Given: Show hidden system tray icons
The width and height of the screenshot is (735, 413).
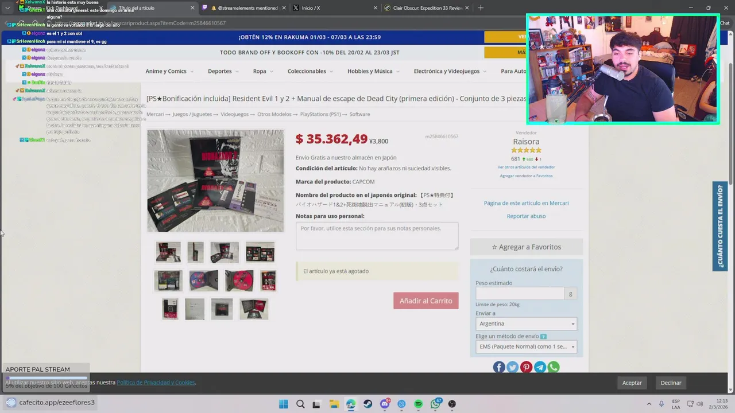Looking at the screenshot, I should (649, 404).
